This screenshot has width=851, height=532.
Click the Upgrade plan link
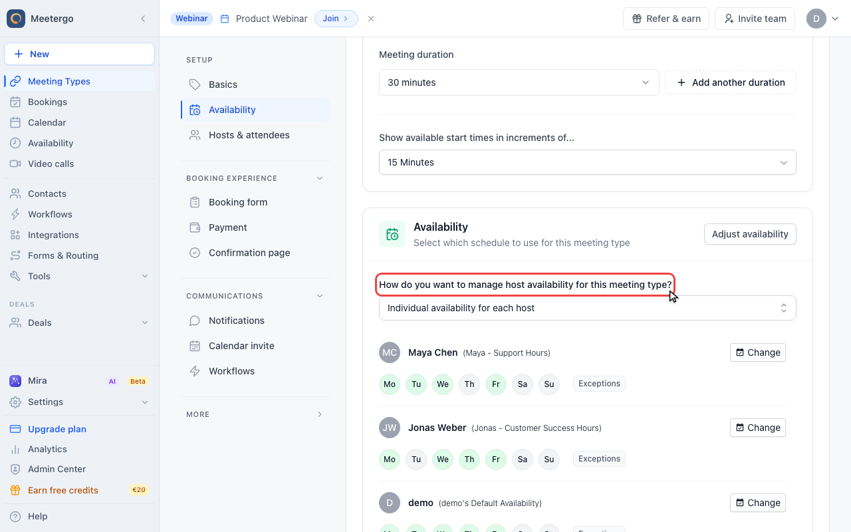click(57, 429)
